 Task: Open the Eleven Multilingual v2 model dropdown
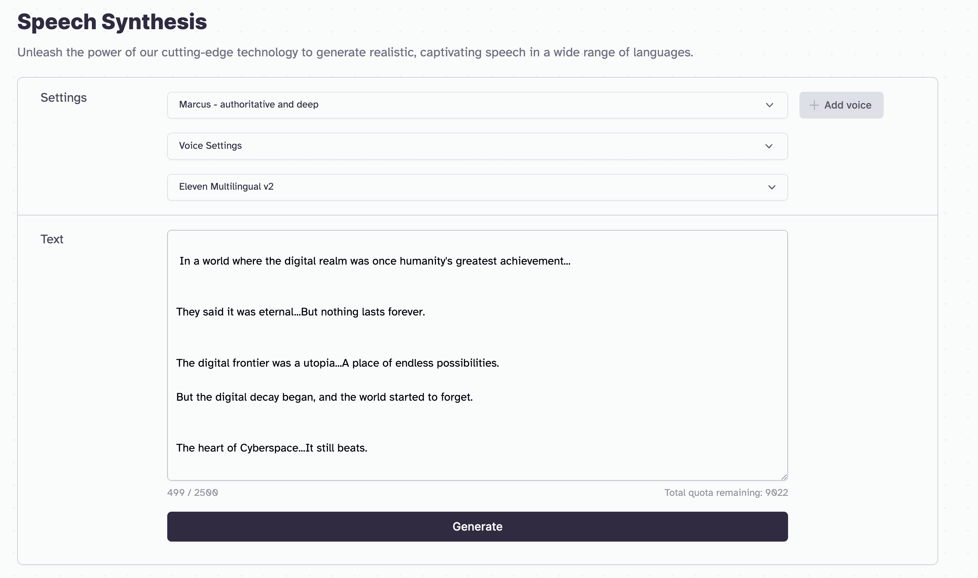477,187
